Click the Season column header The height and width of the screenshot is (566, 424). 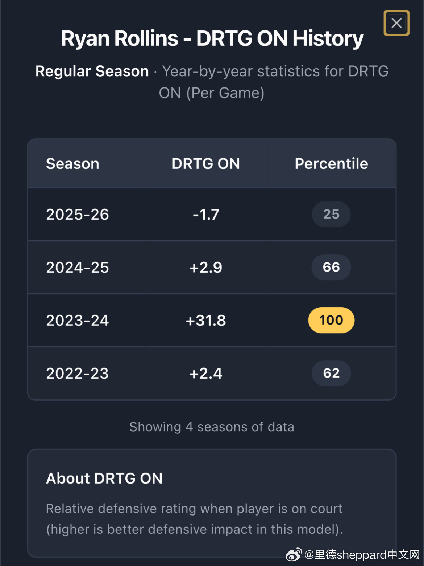point(72,164)
